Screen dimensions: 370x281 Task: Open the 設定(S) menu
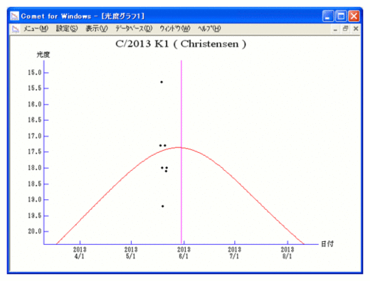coord(67,29)
